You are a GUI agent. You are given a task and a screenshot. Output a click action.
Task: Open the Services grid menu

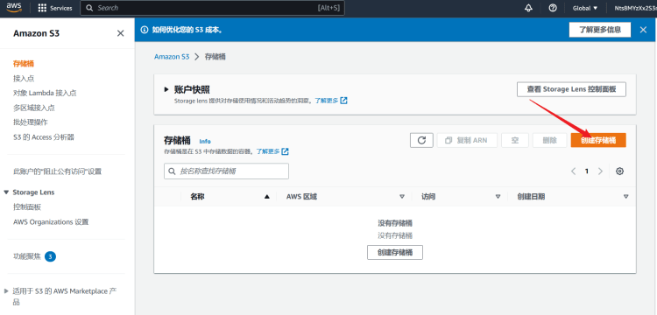(x=55, y=8)
